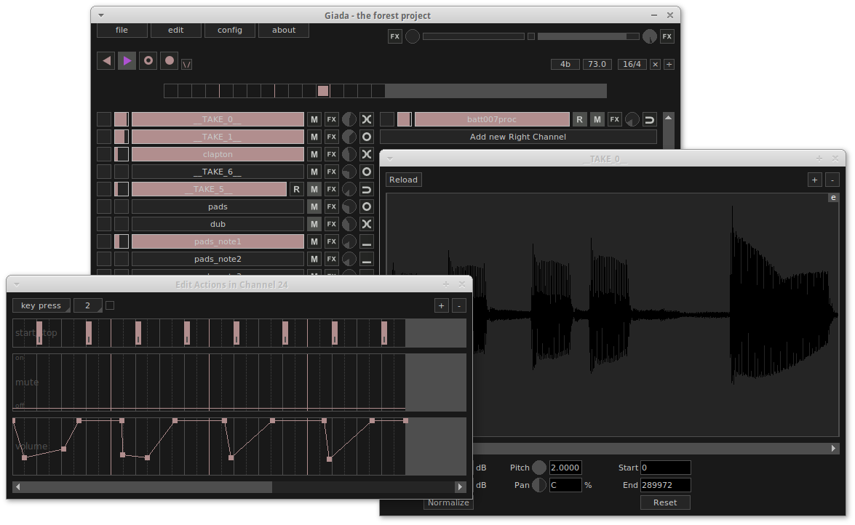Open the grid resolution dropdown showing 2
Viewport: 855px width, 525px height.
click(x=88, y=305)
